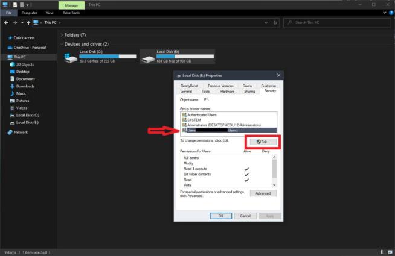Click the Quick Access Toolbar customize arrow
Image resolution: width=395 pixels, height=256 pixels.
tap(27, 5)
